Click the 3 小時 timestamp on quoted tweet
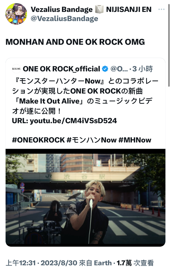 point(143,69)
